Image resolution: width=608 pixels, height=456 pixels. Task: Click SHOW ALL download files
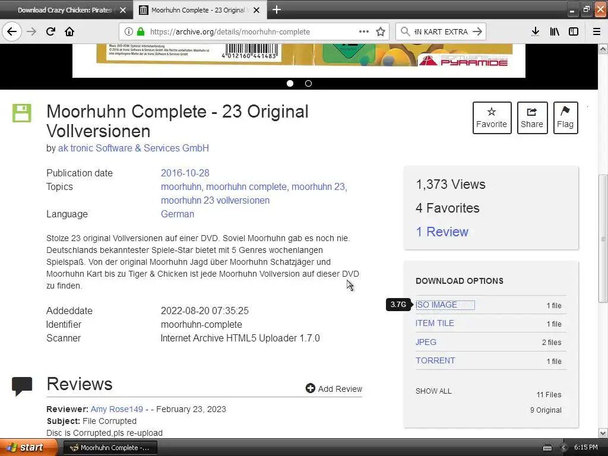click(x=433, y=391)
